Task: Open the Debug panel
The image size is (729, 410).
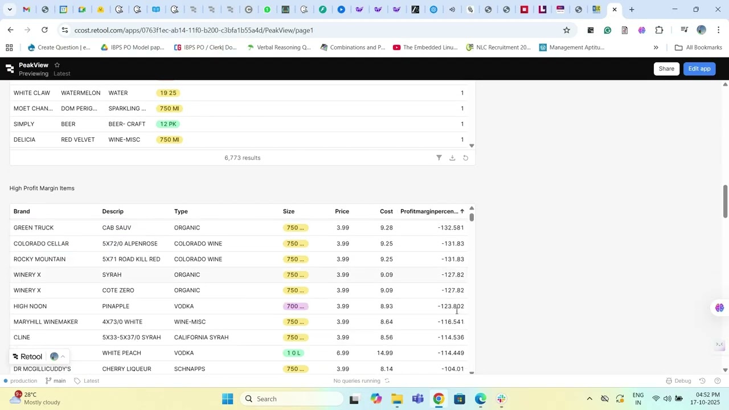Action: [678, 381]
